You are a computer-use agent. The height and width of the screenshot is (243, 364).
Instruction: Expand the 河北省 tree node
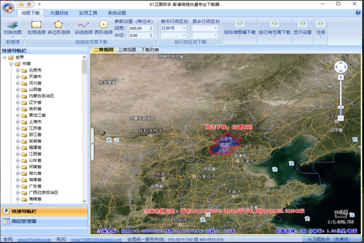click(18, 83)
